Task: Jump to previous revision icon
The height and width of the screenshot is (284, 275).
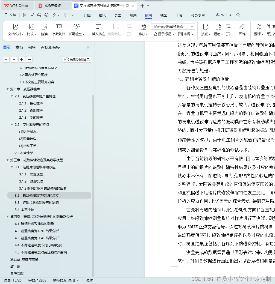Action: point(228,27)
